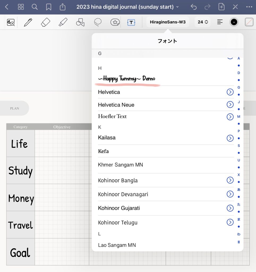Select the Lasso selection tool
Screen dimensions: 256x272
[98, 22]
